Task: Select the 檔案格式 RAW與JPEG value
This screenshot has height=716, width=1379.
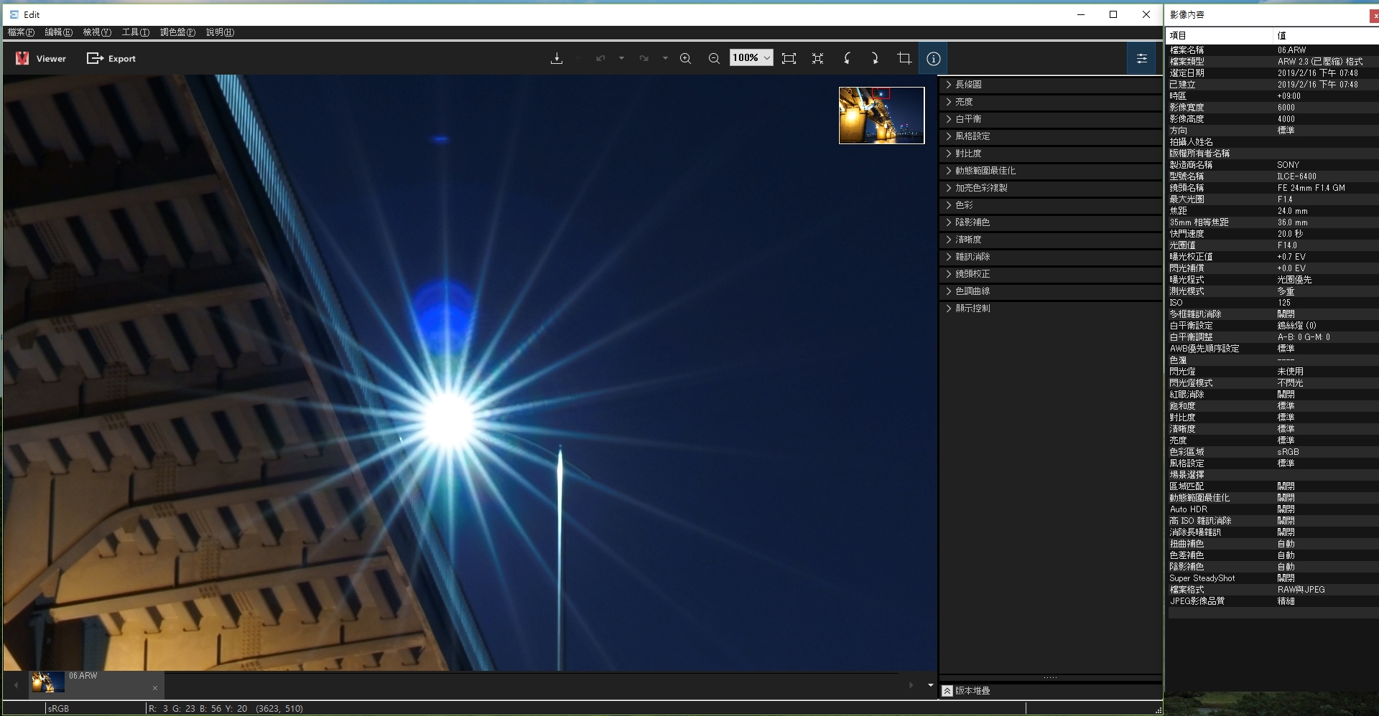Action: 1301,590
